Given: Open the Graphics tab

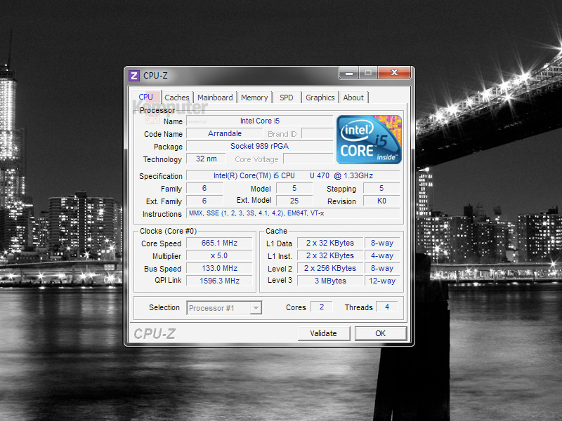Looking at the screenshot, I should 320,98.
